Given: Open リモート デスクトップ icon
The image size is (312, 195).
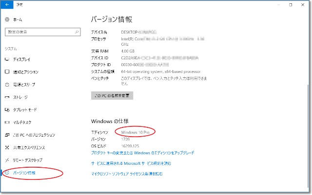Looking at the screenshot, I should click(x=7, y=160).
